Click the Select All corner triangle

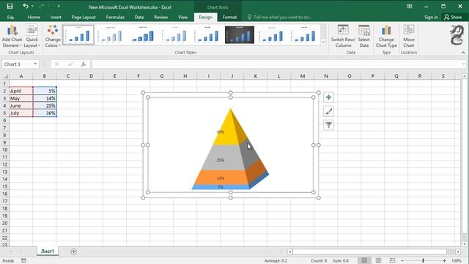pyautogui.click(x=5, y=76)
